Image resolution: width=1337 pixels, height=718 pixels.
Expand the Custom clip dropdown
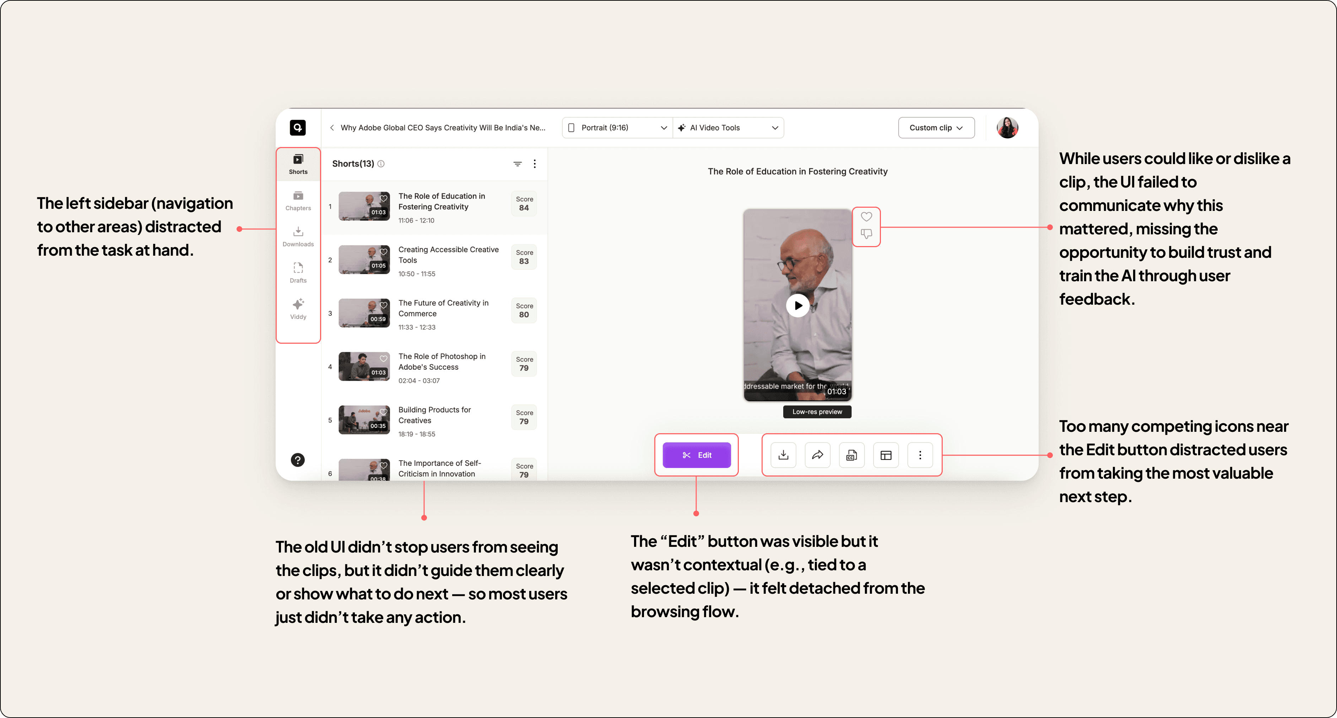[936, 127]
